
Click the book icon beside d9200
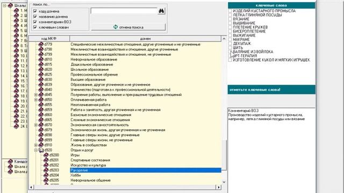click(x=46, y=155)
